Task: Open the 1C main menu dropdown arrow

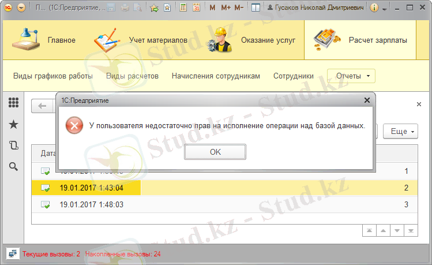Action: tap(21, 8)
